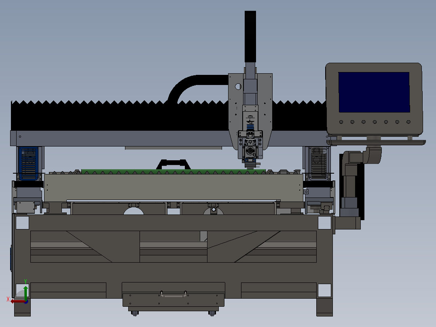436x327 pixels.
Task: Select the green sawtooth support strip on the worktable
Action: pyautogui.click(x=174, y=172)
